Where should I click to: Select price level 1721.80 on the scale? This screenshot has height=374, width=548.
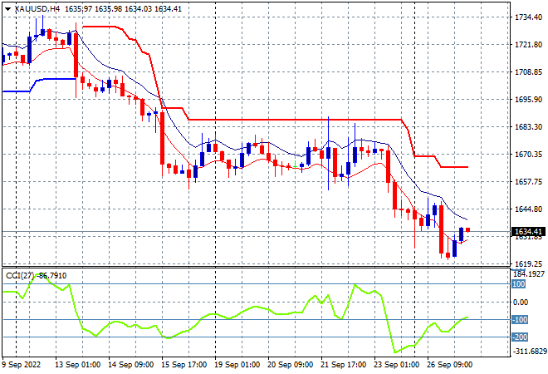[529, 45]
